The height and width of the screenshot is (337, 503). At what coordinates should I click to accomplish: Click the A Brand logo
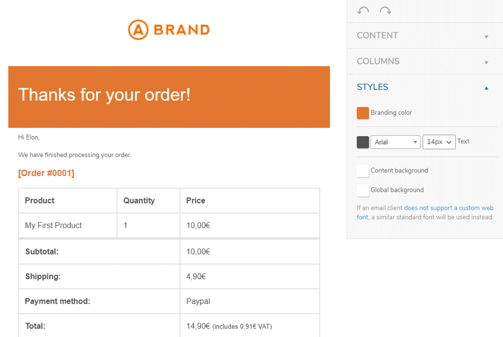(169, 30)
